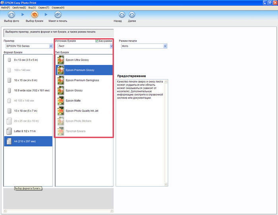Select the Epson Premium Glossy paper thumbnail
278x215 pixels.
click(x=61, y=70)
